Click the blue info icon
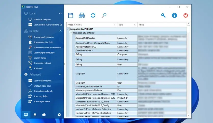 pos(175,16)
